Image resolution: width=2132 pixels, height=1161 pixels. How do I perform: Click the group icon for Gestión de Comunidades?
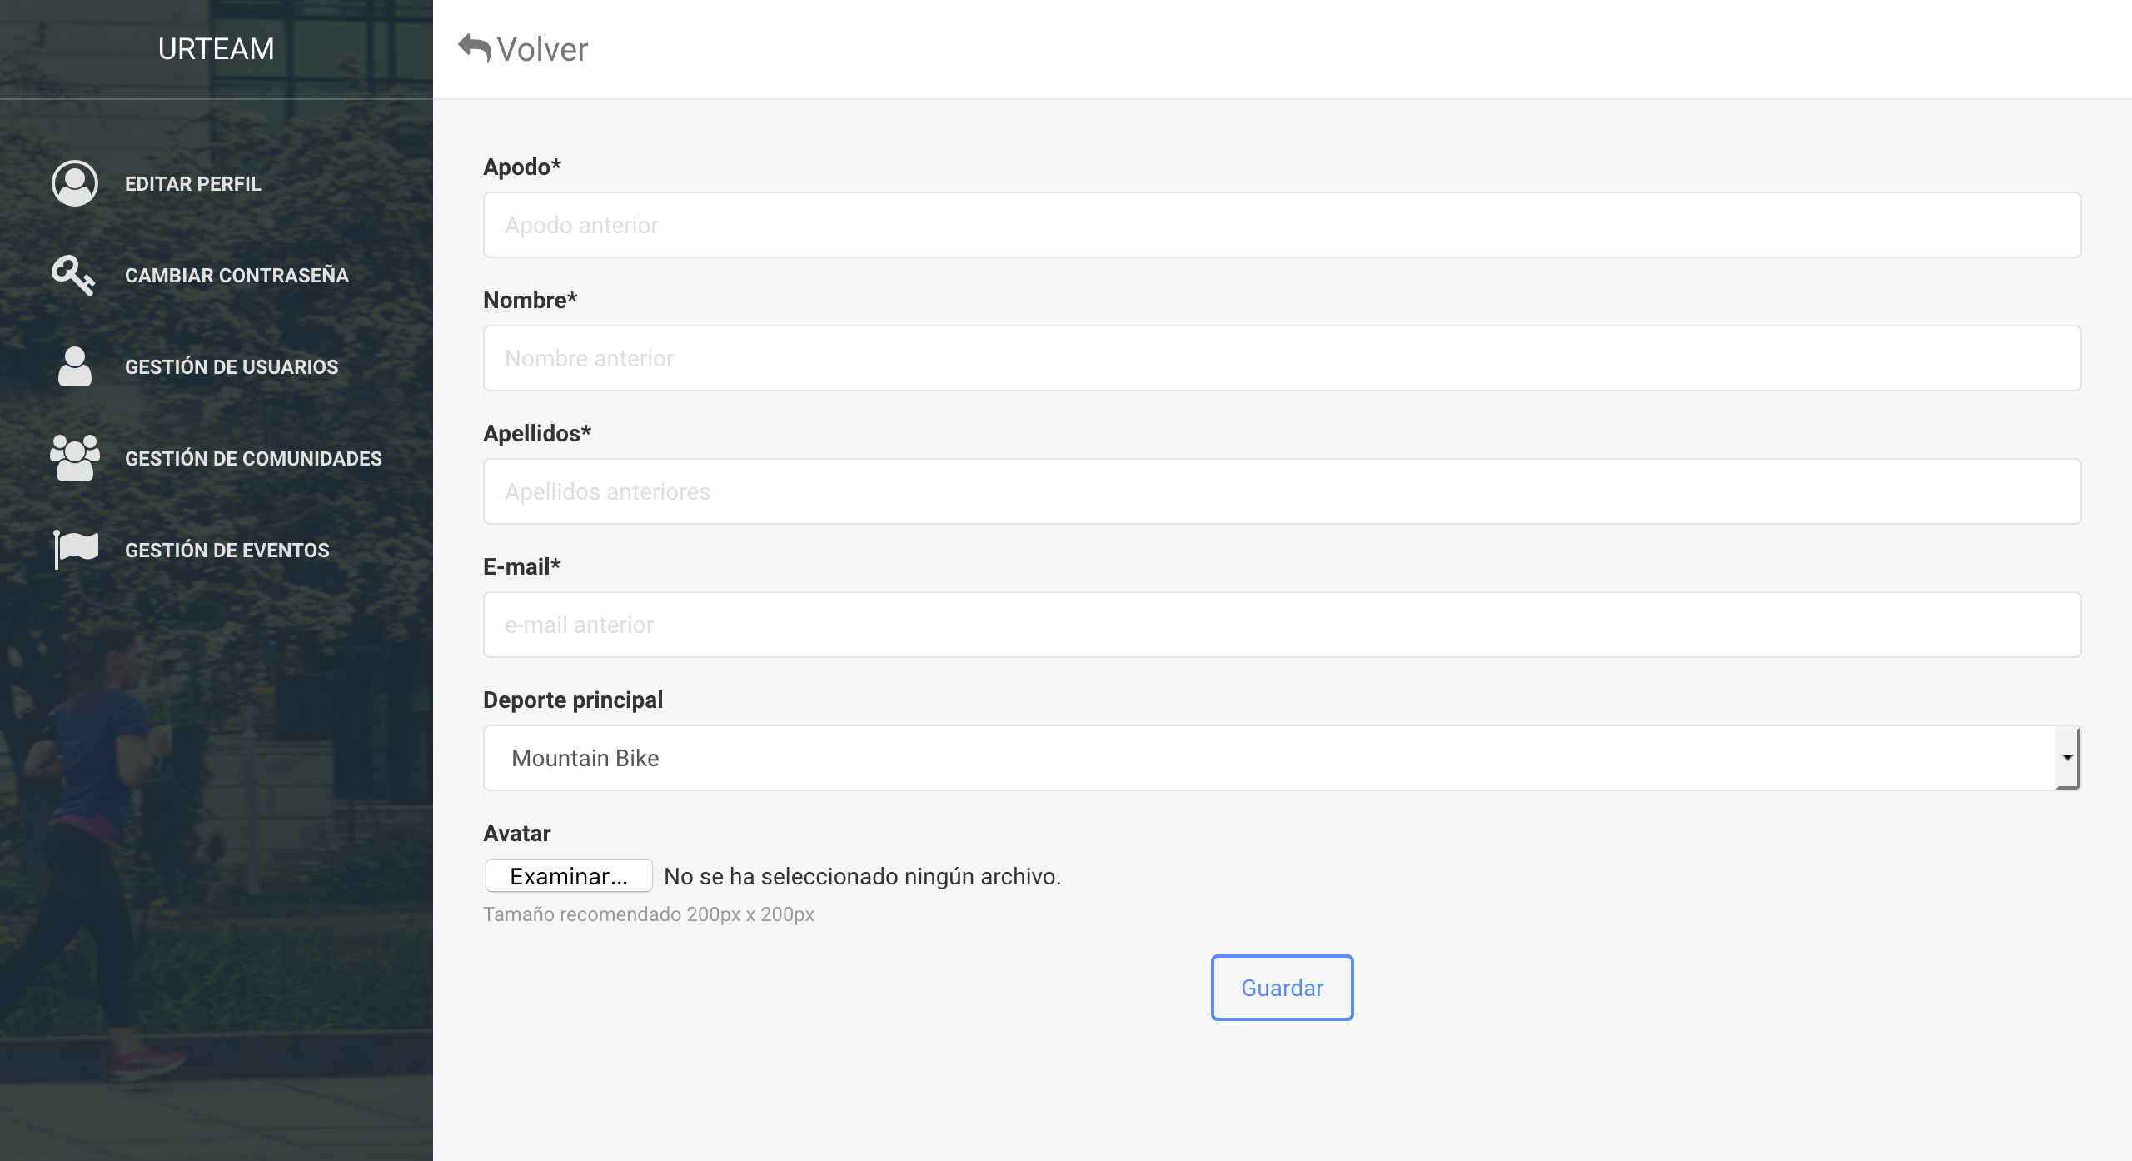coord(75,458)
